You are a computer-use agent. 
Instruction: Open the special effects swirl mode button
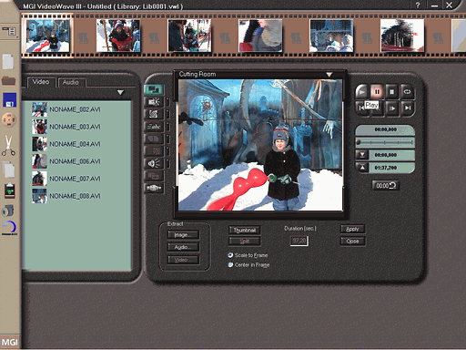click(x=154, y=114)
